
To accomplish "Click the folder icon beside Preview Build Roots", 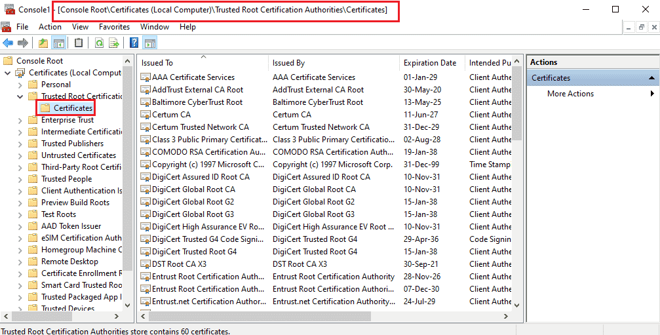I will [x=33, y=203].
